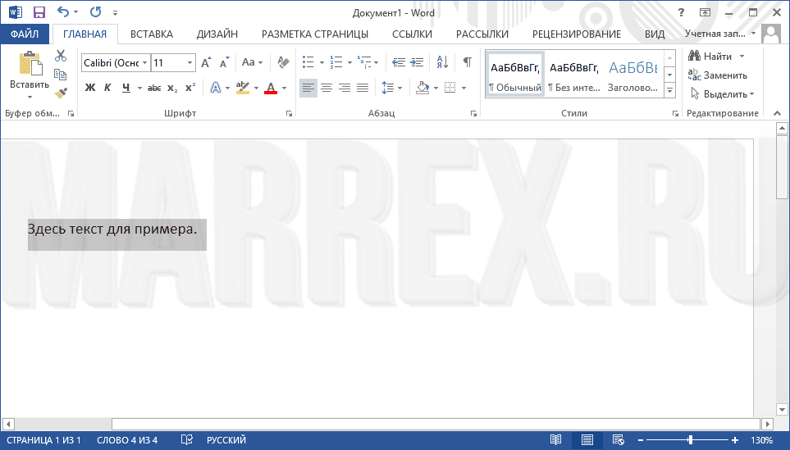The width and height of the screenshot is (790, 450).
Task: Open the РАЗМЕТКА СТРАНИЦЫ tab
Action: [315, 34]
